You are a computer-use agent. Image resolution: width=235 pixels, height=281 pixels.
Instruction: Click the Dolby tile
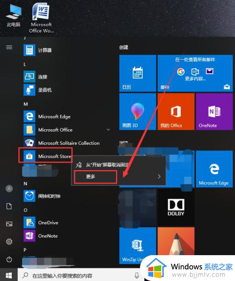point(176,207)
